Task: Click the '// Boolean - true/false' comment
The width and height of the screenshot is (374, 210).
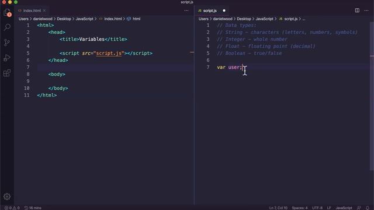Action: pyautogui.click(x=250, y=53)
